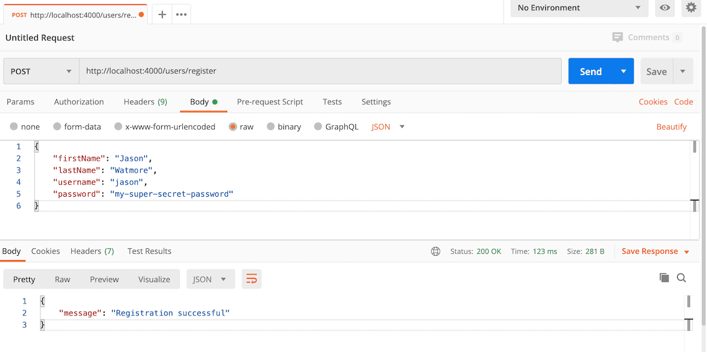Open the JSON body format dropdown

pos(388,127)
